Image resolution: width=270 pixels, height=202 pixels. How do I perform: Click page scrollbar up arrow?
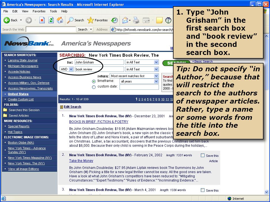[266, 36]
